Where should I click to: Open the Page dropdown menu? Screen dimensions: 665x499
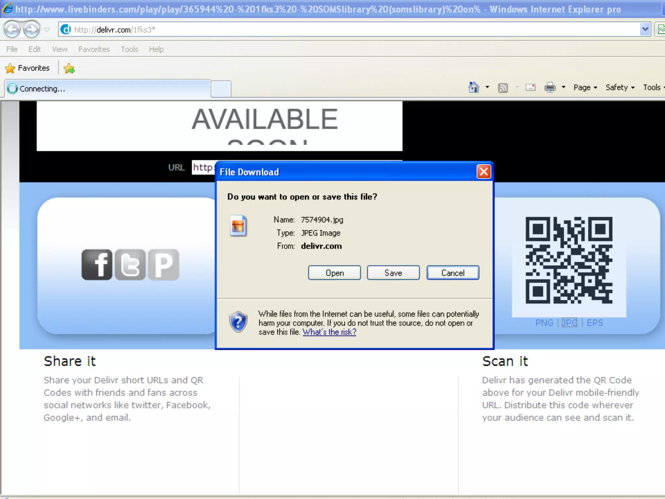[x=585, y=87]
